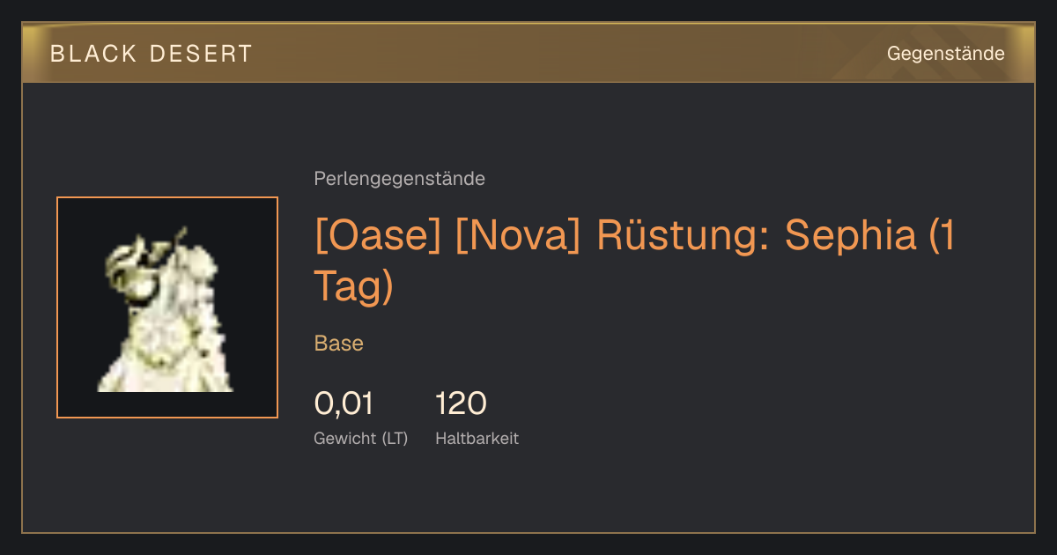Screen dimensions: 1057x555
Task: Click the Gewicht (LT) label
Action: (x=361, y=438)
